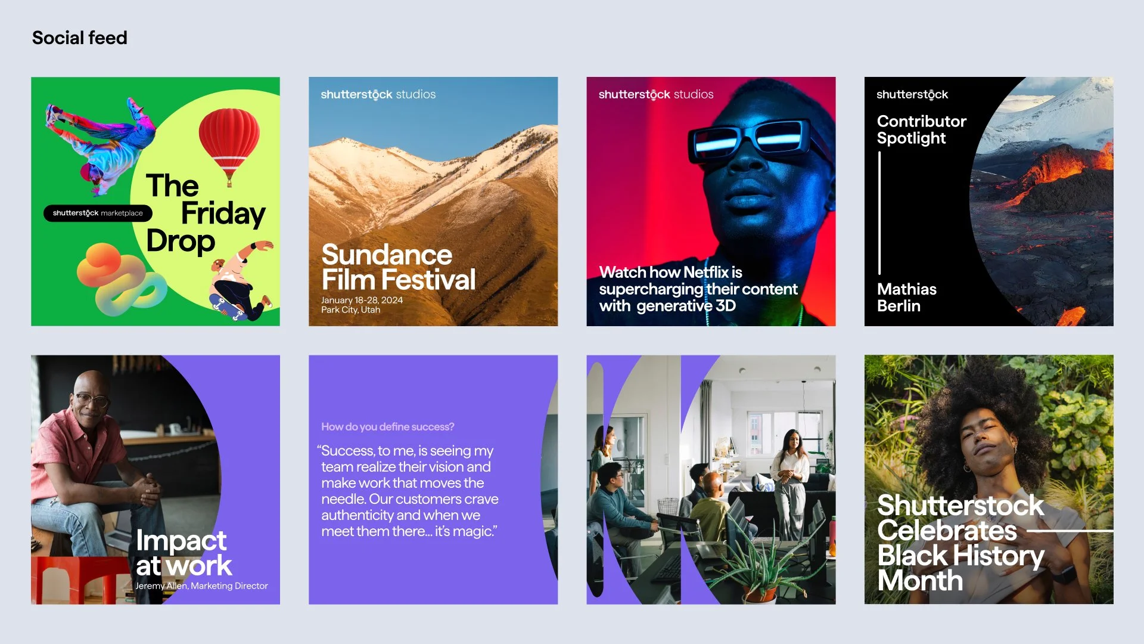The height and width of the screenshot is (644, 1144).
Task: Click the orange squiggle 3D shape
Action: click(x=121, y=279)
